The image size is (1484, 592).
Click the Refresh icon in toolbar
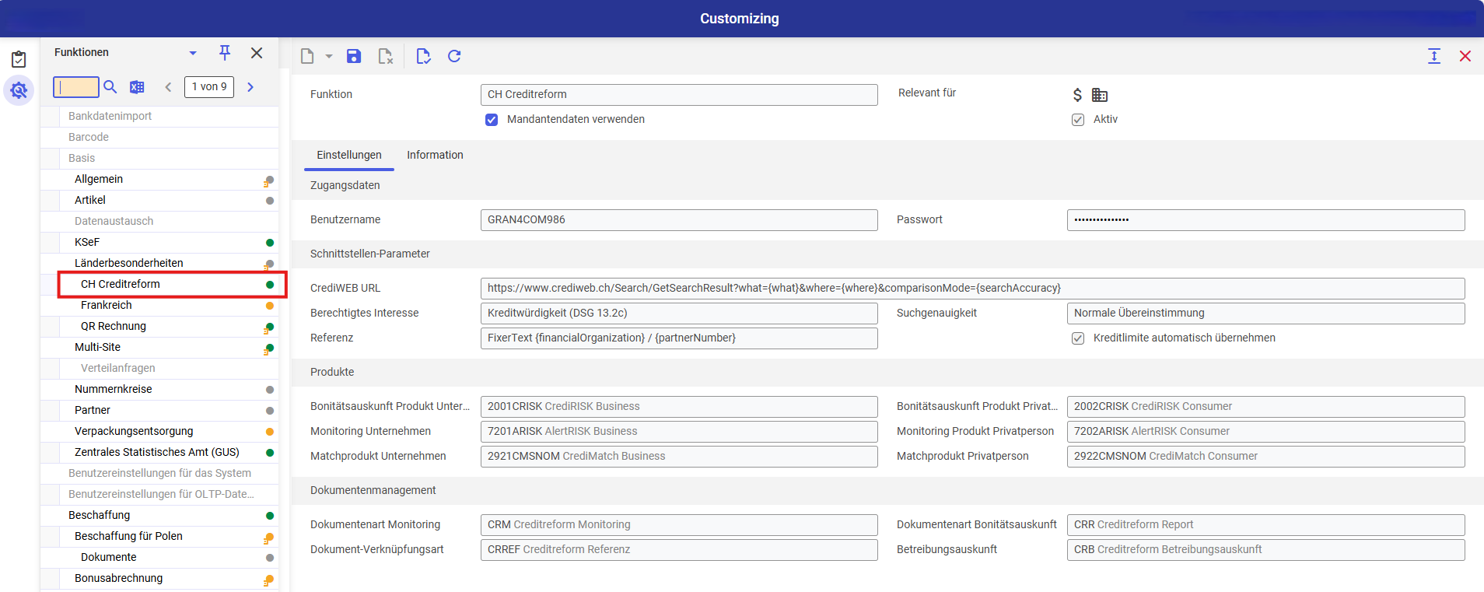point(454,56)
